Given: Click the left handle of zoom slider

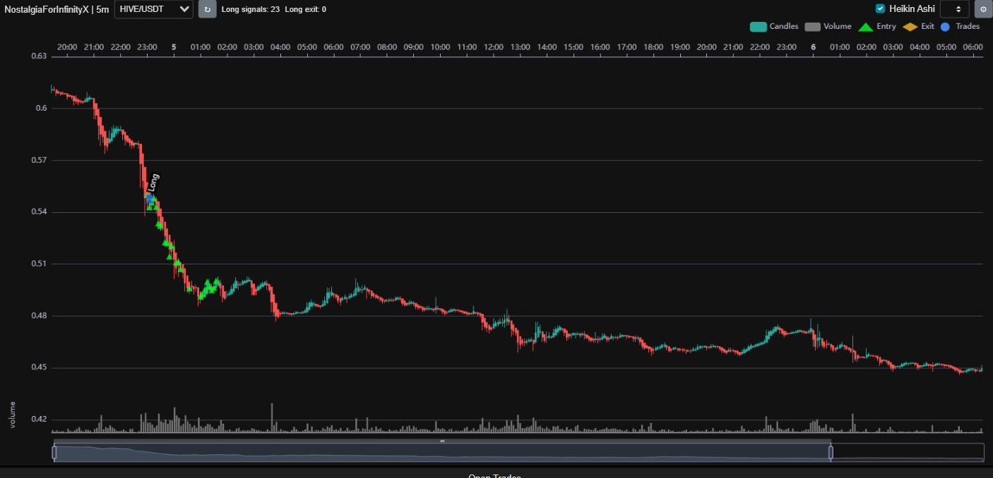Looking at the screenshot, I should 54,453.
